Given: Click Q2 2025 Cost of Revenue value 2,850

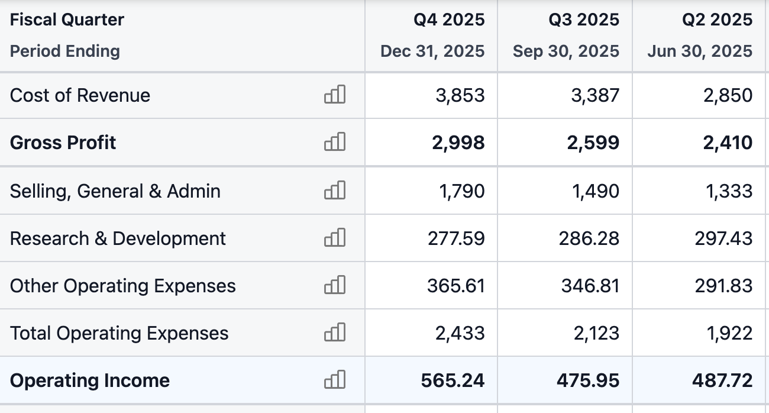Looking at the screenshot, I should tap(728, 95).
